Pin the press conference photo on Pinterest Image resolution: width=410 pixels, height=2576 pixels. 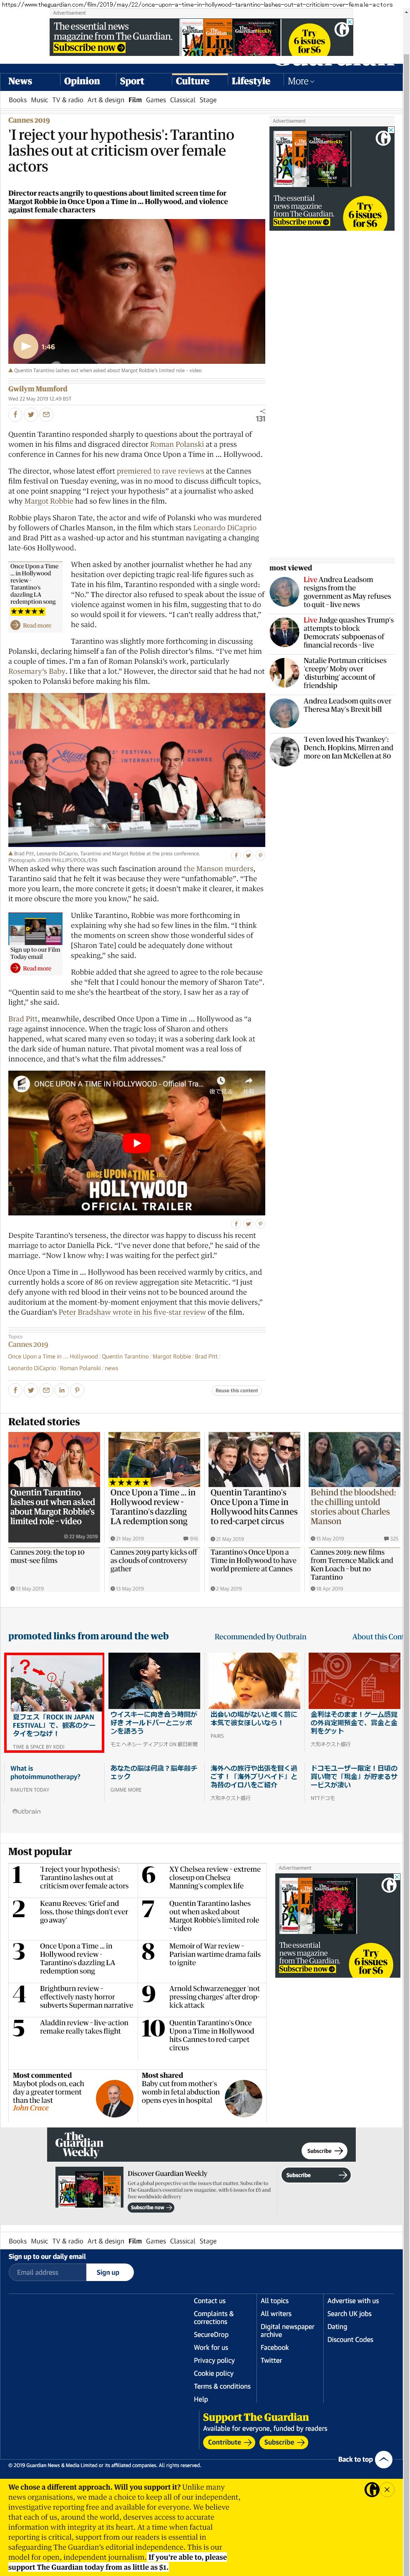(x=260, y=855)
